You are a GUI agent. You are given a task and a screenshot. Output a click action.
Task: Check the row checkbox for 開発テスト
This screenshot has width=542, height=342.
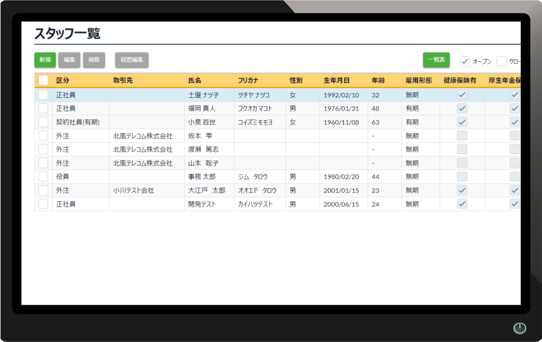(43, 204)
